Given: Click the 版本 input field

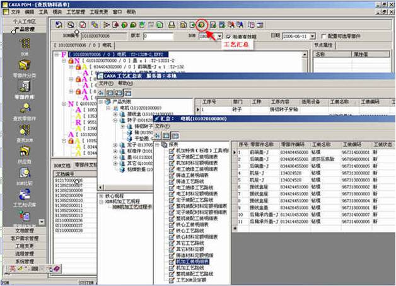Looking at the screenshot, I should click(158, 36).
